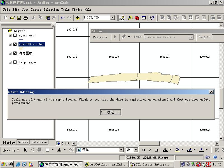The image size is (224, 168).
Task: Toggle the Editor Toolbar icon
Action: coord(122,18)
